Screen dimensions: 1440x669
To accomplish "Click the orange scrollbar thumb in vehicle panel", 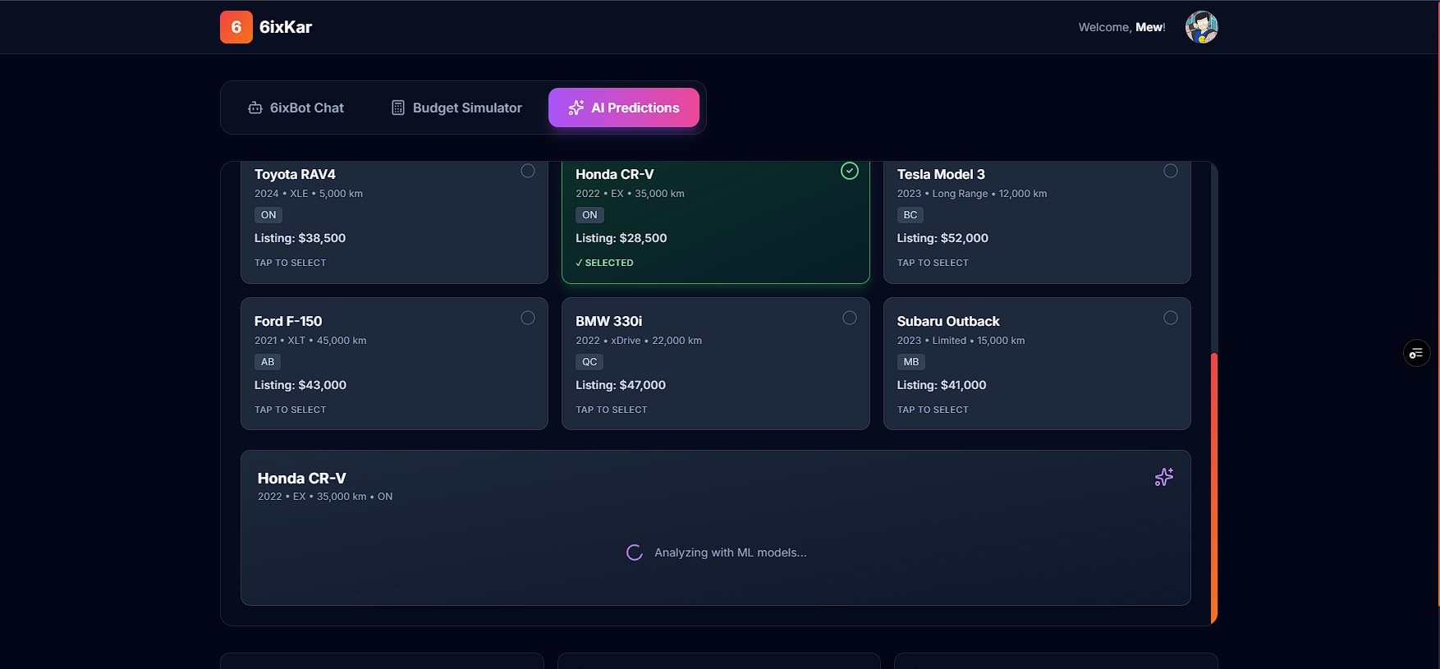I will pos(1214,488).
